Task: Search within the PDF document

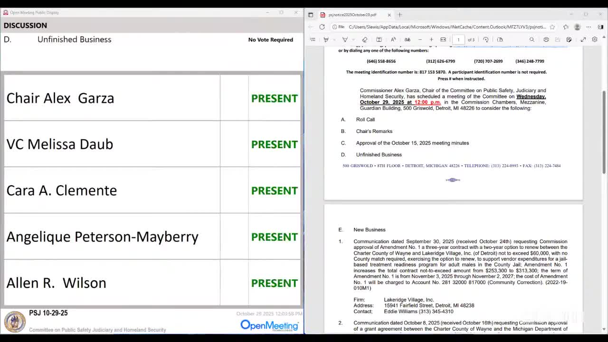Action: [532, 39]
